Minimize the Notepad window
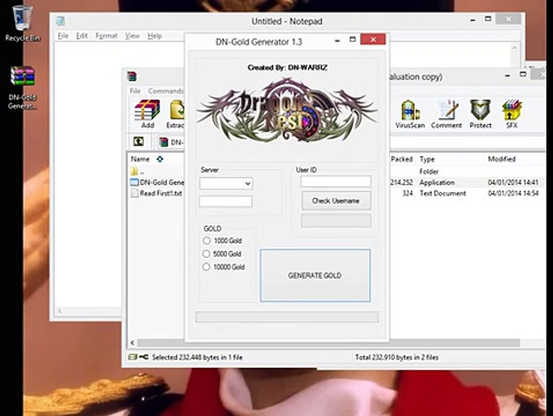 (473, 20)
